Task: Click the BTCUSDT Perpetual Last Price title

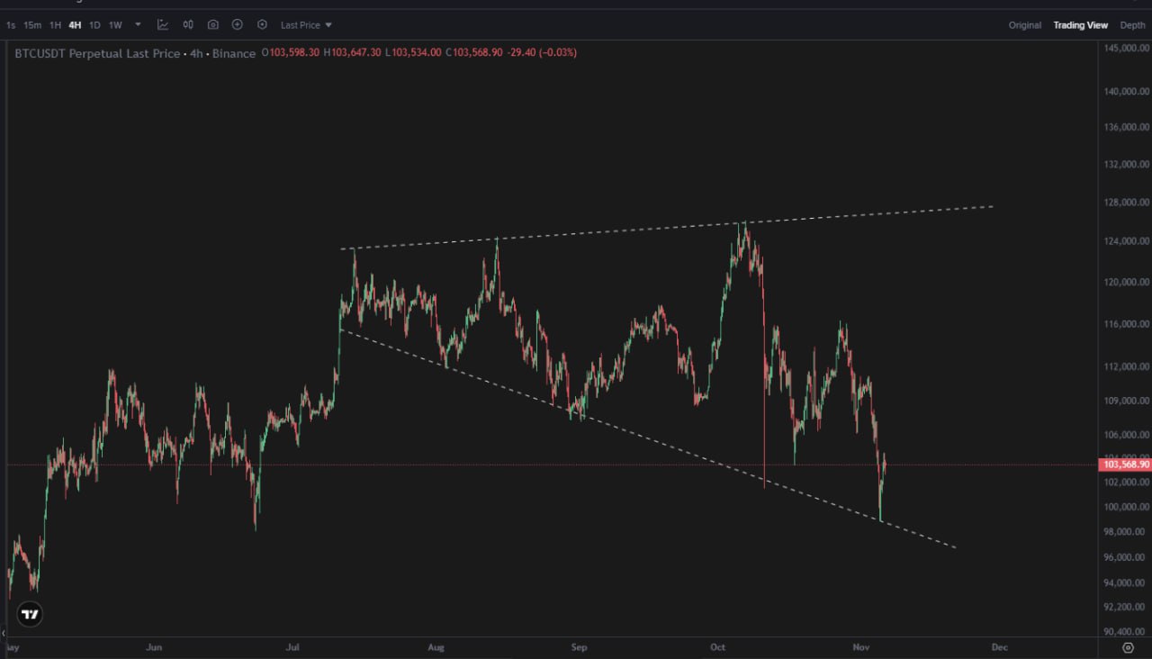Action: point(97,54)
